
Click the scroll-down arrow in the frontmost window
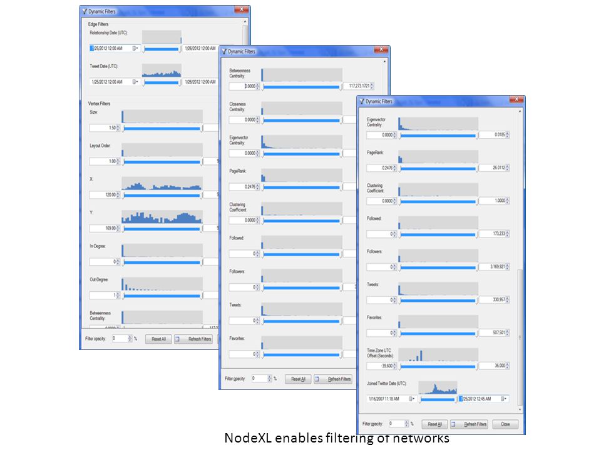pos(520,409)
